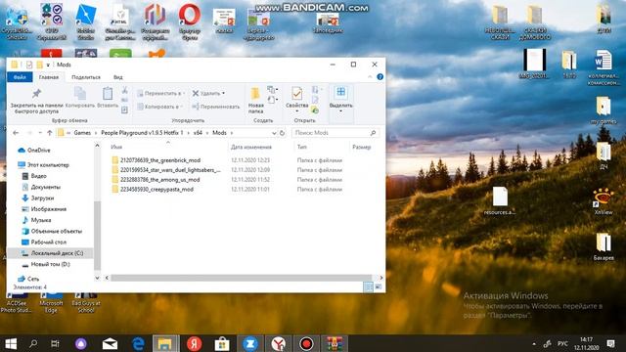This screenshot has height=352, width=626.
Task: Click the Копировать (Copy) ribbon button
Action: (x=80, y=98)
